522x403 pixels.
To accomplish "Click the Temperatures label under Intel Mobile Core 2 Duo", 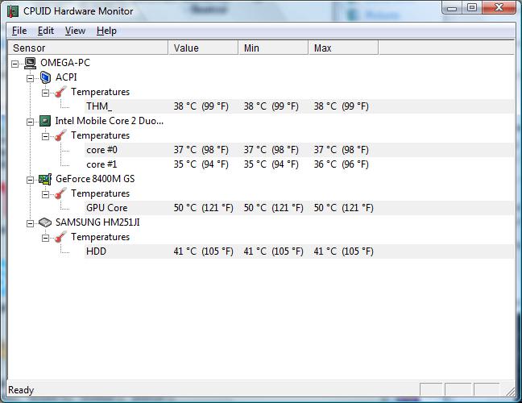I will 100,135.
